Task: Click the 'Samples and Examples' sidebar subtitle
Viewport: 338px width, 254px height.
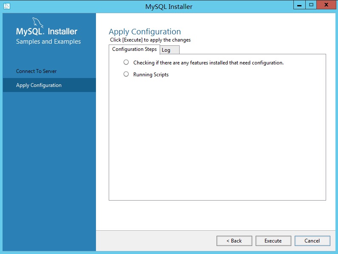Action: (x=48, y=41)
